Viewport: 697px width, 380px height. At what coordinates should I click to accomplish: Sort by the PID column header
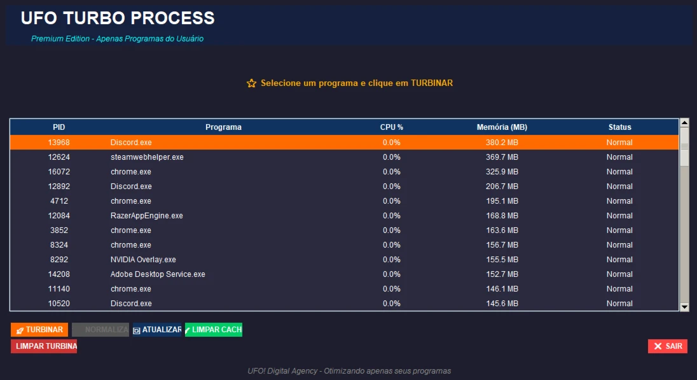59,127
